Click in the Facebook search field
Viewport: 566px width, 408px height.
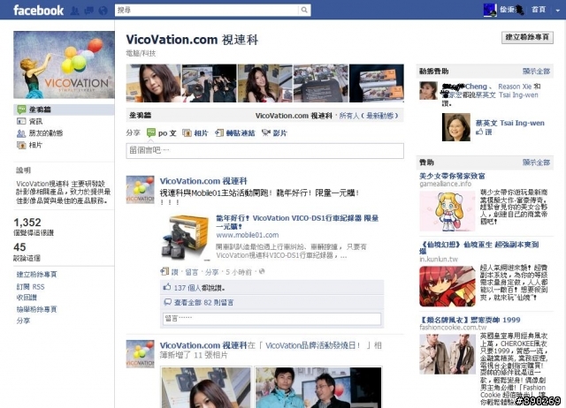coord(207,10)
